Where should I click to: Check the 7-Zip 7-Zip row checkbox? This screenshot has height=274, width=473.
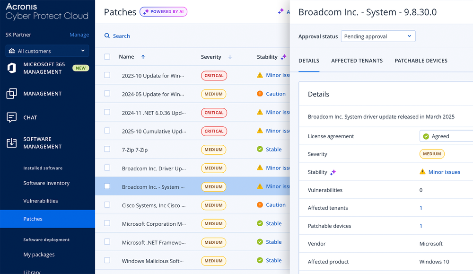(107, 149)
